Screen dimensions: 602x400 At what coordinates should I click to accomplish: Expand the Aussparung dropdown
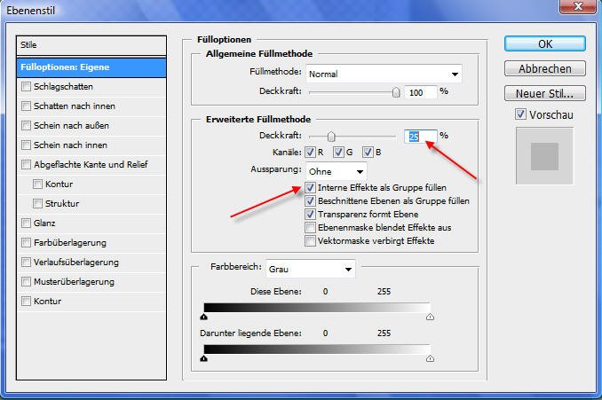[x=337, y=170]
